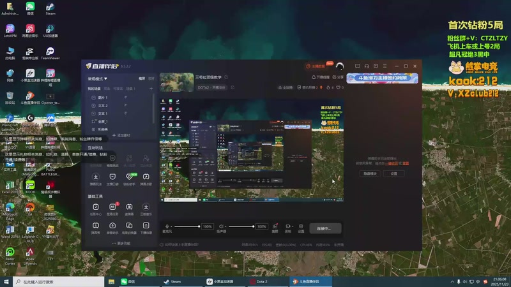This screenshot has width=511, height=287.
Task: Open the 设置 gear in bottom bar
Action: (301, 226)
